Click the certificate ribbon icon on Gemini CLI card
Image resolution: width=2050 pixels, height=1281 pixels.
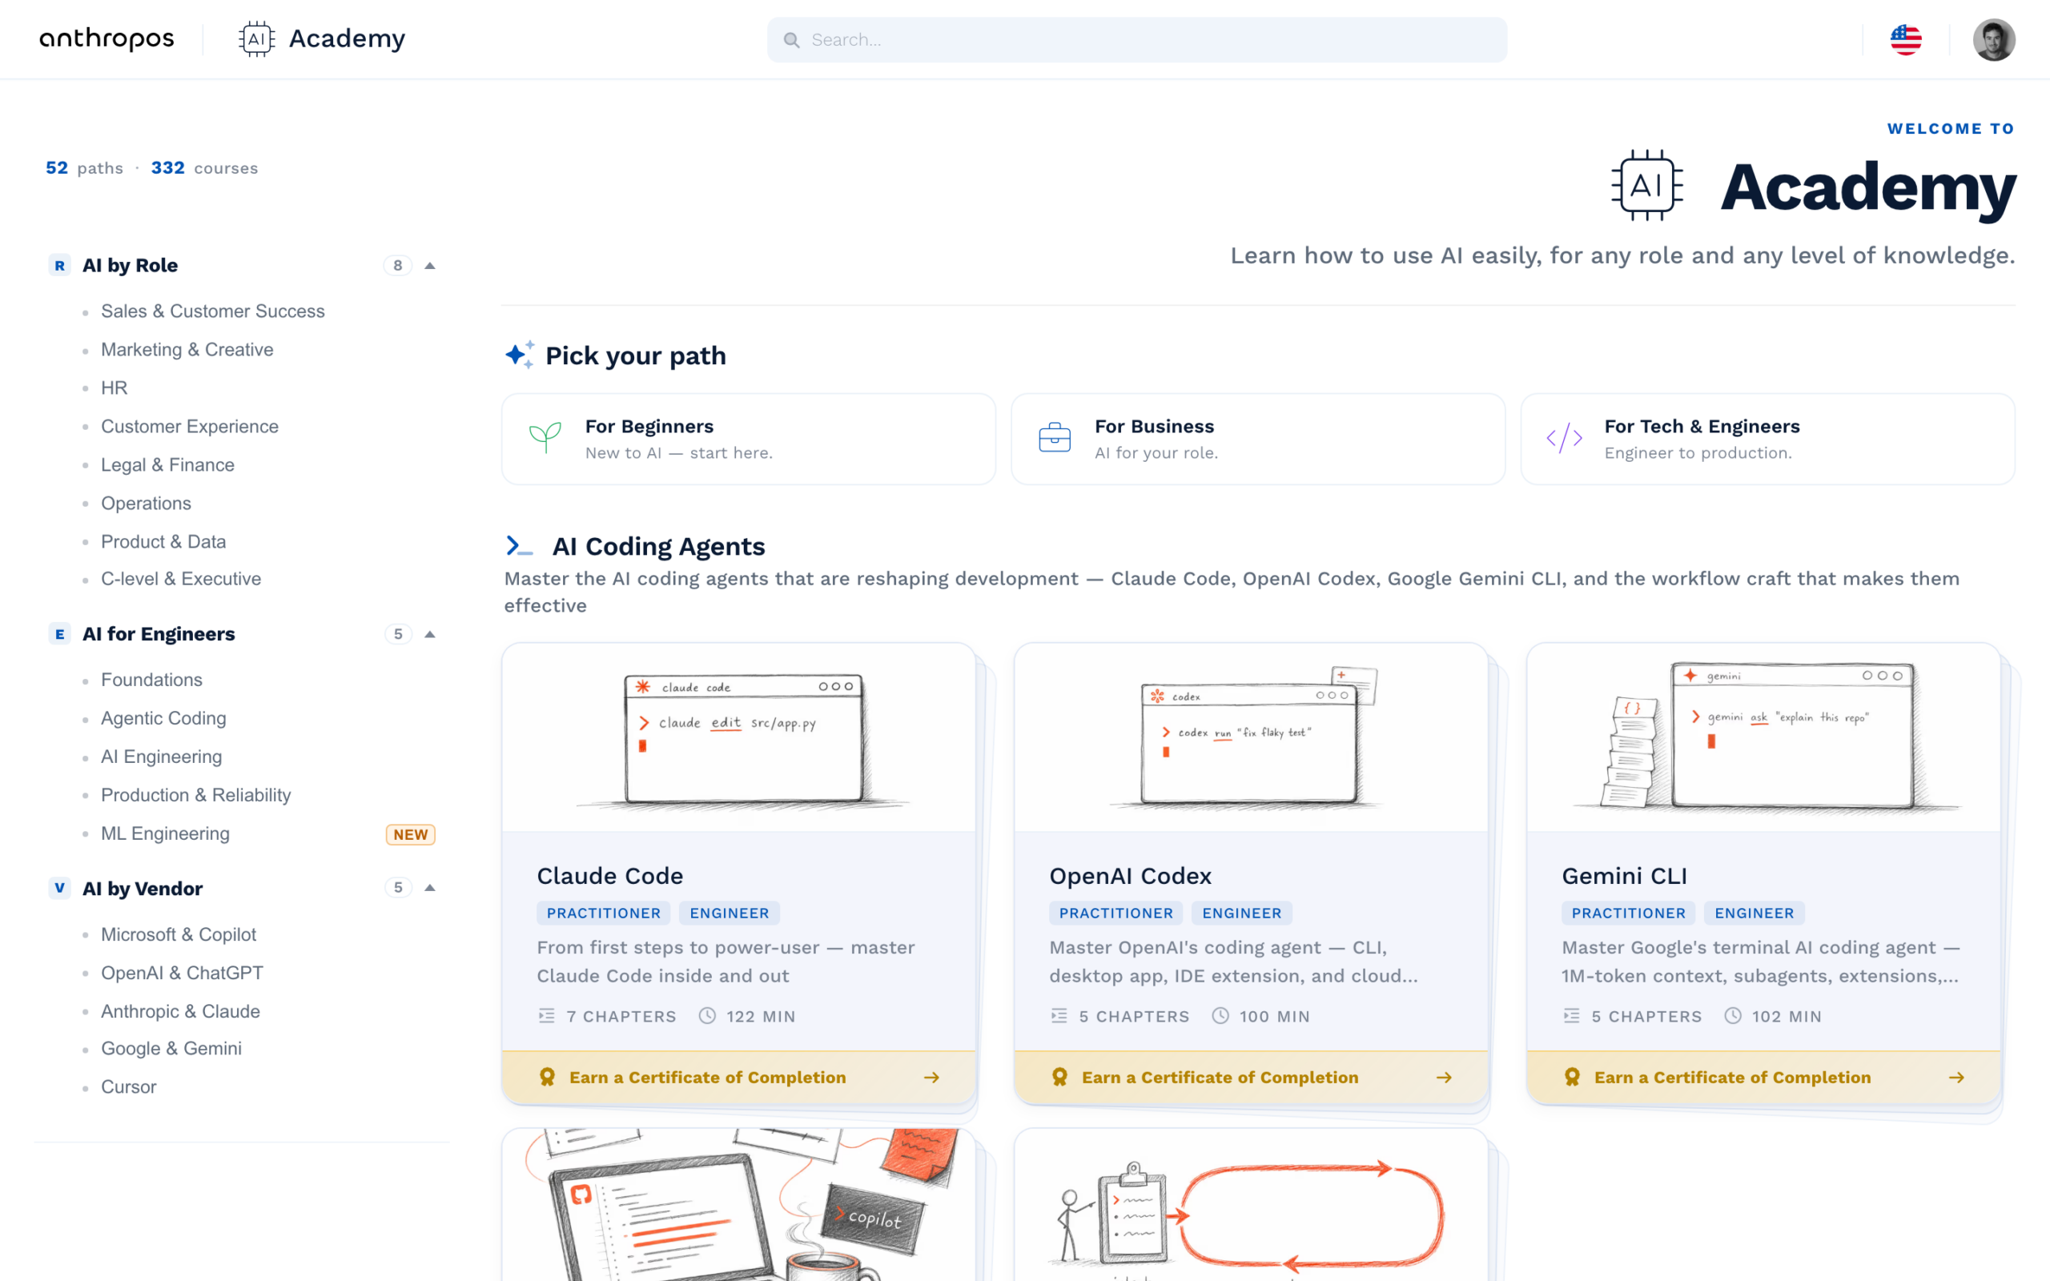(1572, 1077)
